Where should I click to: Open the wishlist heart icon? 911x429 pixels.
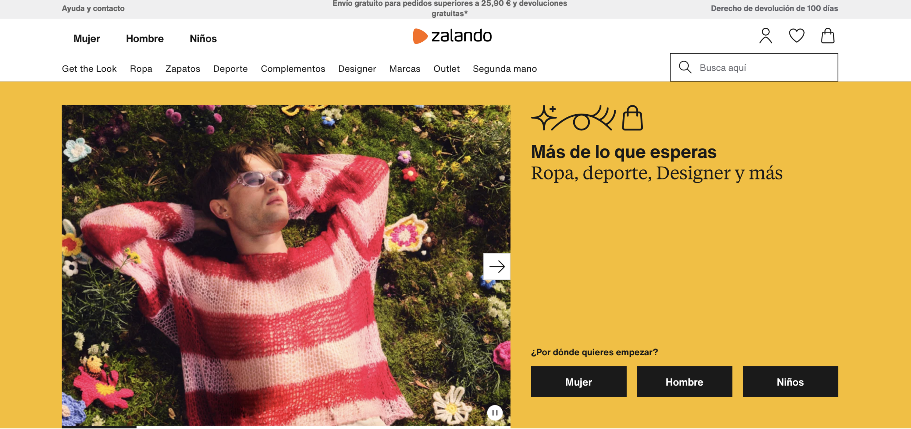[x=796, y=36]
